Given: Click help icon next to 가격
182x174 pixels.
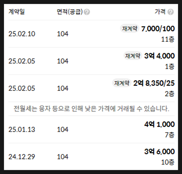Looking at the screenshot, I should pyautogui.click(x=171, y=12).
